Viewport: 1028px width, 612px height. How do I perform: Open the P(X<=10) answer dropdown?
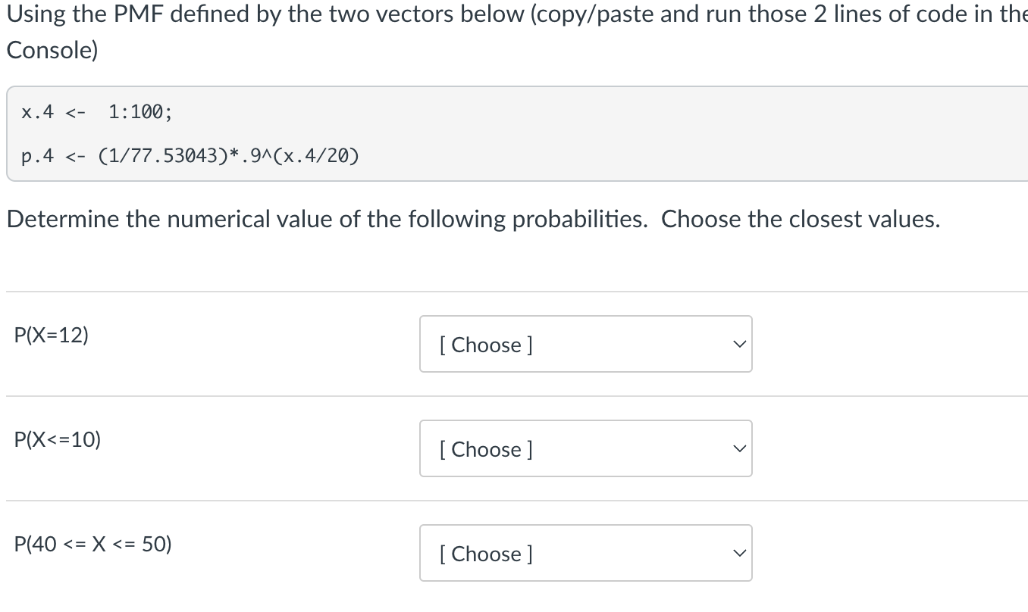click(585, 448)
